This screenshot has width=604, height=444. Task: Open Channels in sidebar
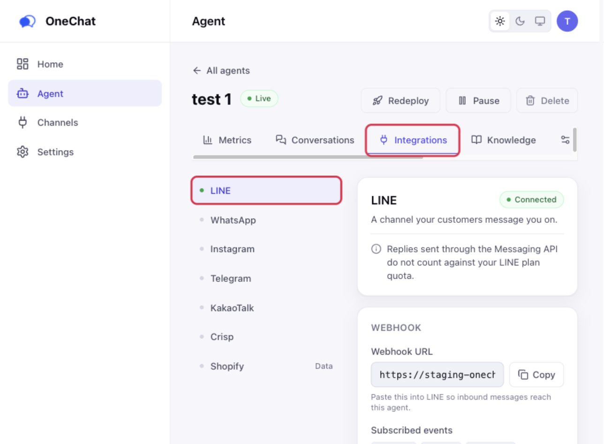(85, 123)
